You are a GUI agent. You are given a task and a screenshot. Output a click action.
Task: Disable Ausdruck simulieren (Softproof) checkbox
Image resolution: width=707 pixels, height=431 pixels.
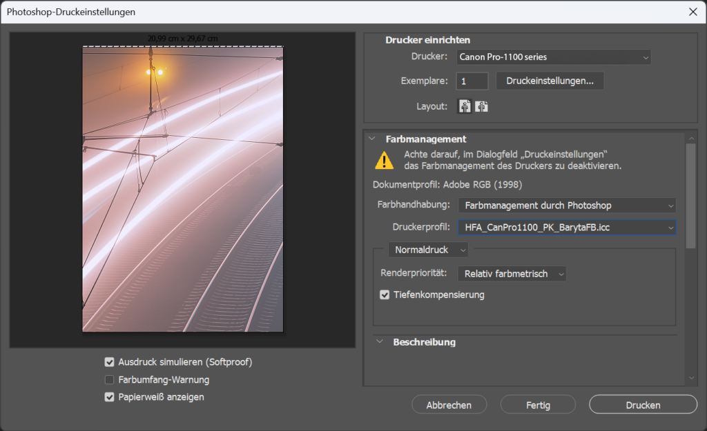click(x=109, y=362)
